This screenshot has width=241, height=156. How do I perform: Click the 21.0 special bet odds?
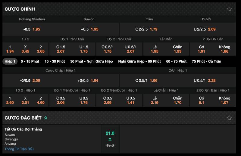pos(110,133)
